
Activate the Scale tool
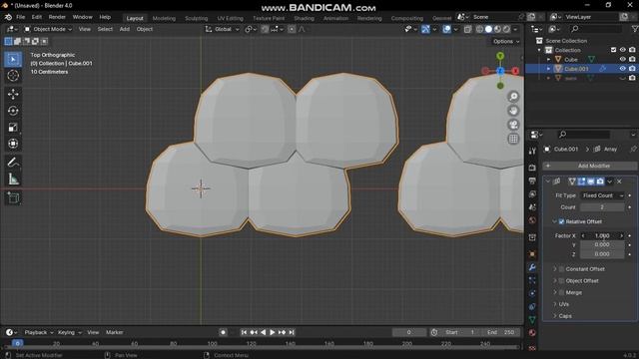coord(13,127)
